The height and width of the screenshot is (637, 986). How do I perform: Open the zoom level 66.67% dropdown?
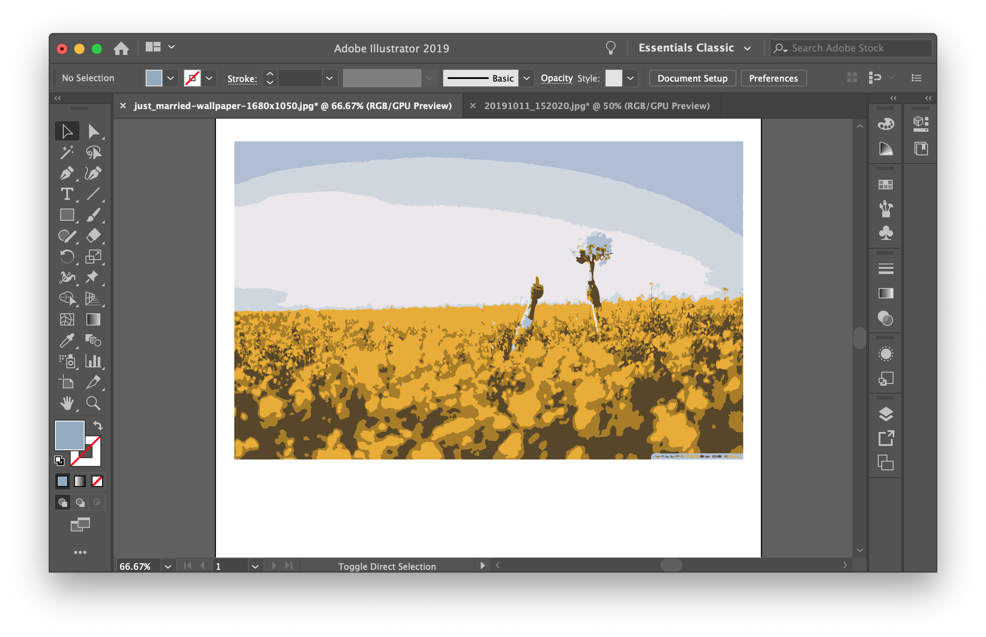pyautogui.click(x=168, y=566)
